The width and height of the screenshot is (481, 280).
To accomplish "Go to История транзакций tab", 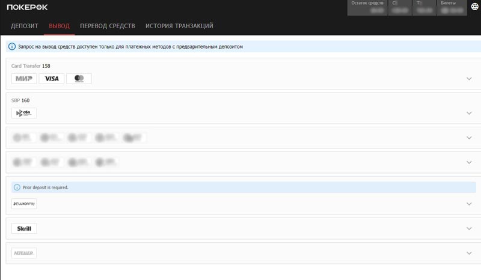I will pyautogui.click(x=179, y=26).
